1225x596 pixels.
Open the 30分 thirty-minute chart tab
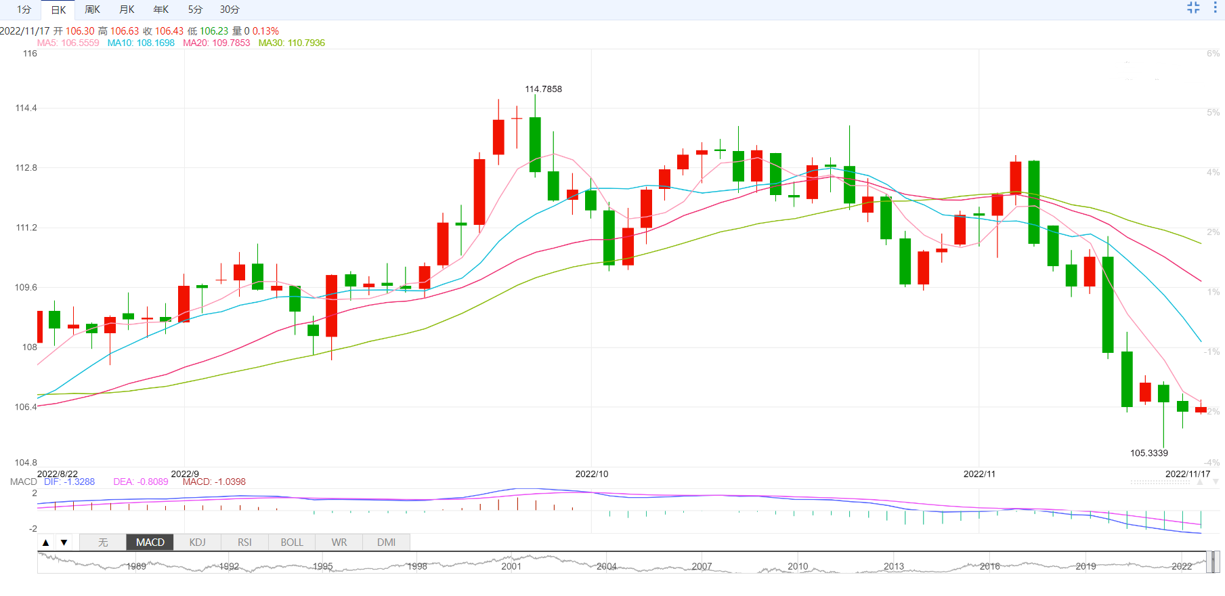230,9
